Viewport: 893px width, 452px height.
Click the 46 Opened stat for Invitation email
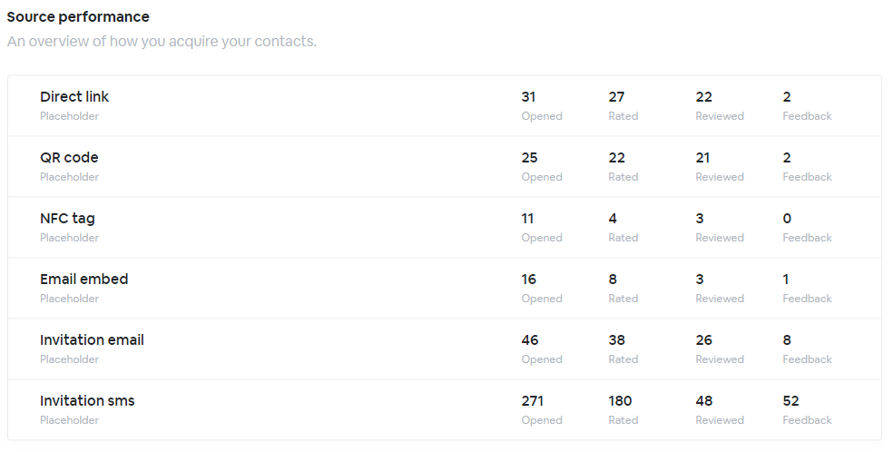(x=530, y=340)
